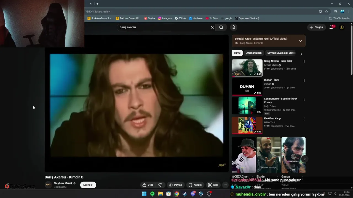Image resolution: width=353 pixels, height=198 pixels.
Task: Open Seyhan Müzik channel name link
Action: tap(63, 183)
